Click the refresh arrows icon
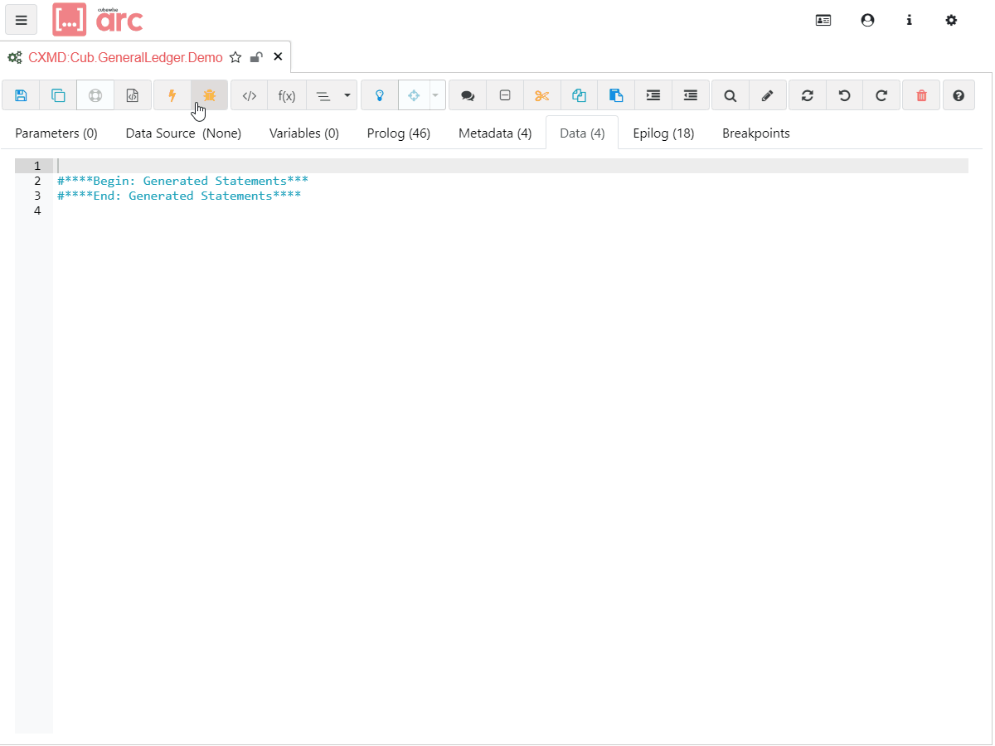The image size is (995, 746). pyautogui.click(x=808, y=95)
